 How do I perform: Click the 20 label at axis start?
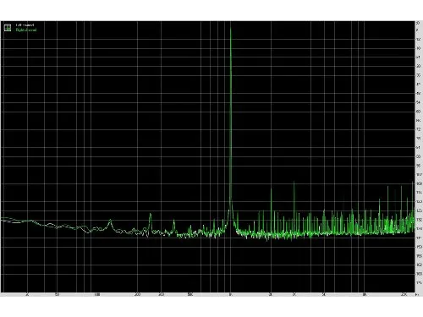point(27,295)
